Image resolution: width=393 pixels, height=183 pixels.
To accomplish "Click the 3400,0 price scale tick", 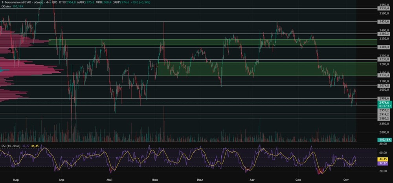I will [x=384, y=30].
